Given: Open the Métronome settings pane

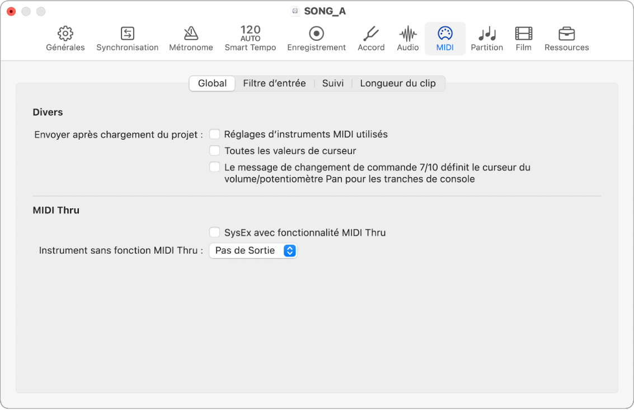Looking at the screenshot, I should point(191,39).
